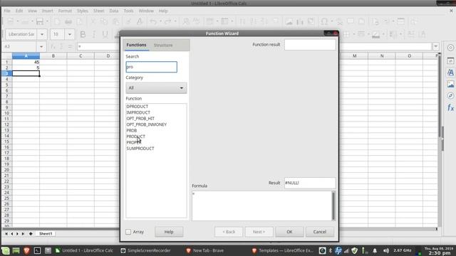Click the sidebar settings gear icon
Screen dimensions: 456x256
coord(450,48)
